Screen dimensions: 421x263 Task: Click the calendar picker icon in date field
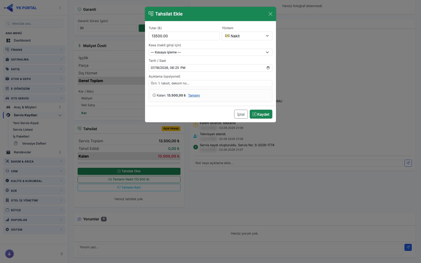[x=268, y=68]
